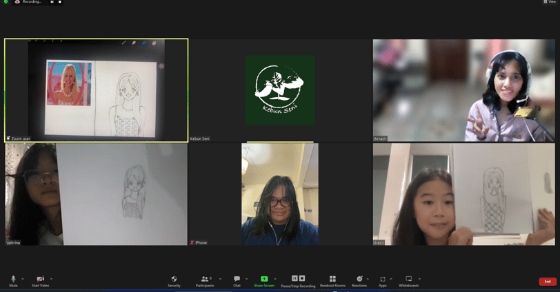Open the Chat panel

(x=237, y=281)
